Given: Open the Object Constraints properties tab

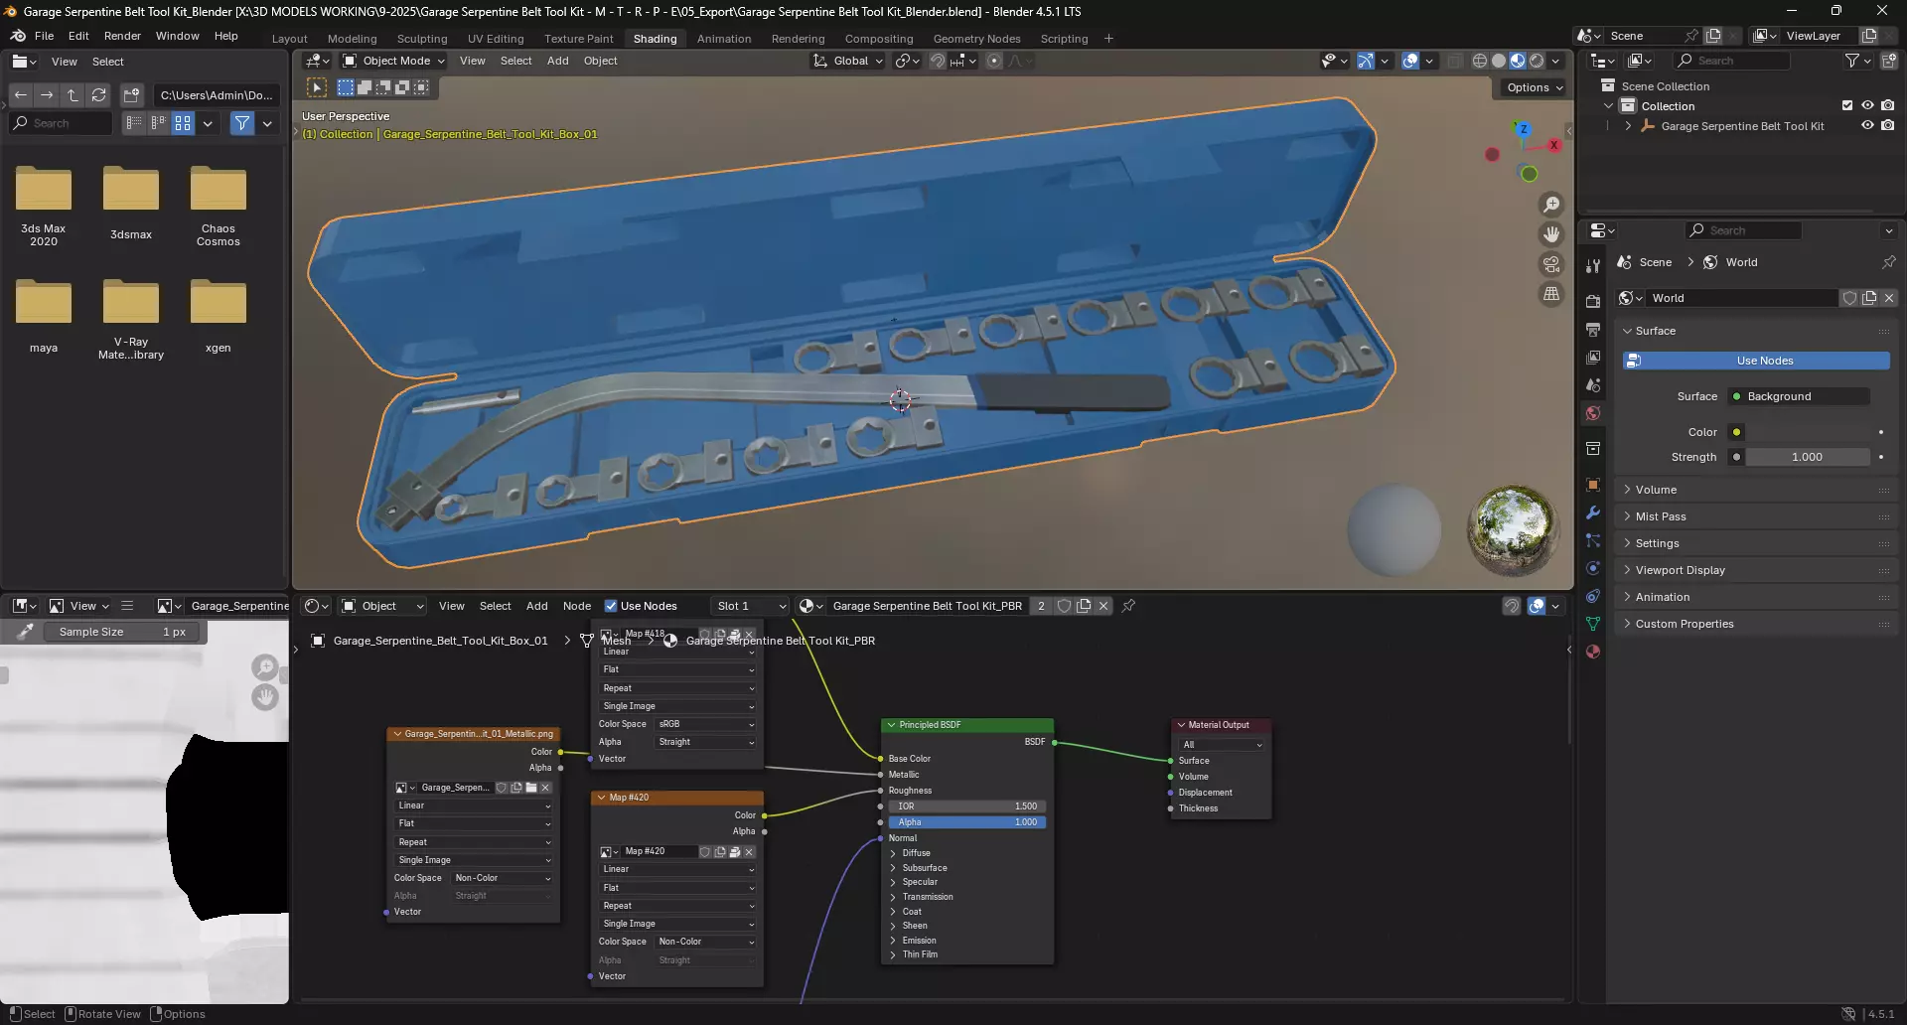Looking at the screenshot, I should [1593, 596].
